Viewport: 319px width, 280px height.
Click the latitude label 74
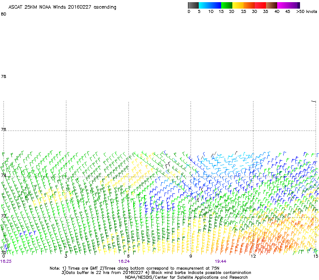(x=3, y=175)
